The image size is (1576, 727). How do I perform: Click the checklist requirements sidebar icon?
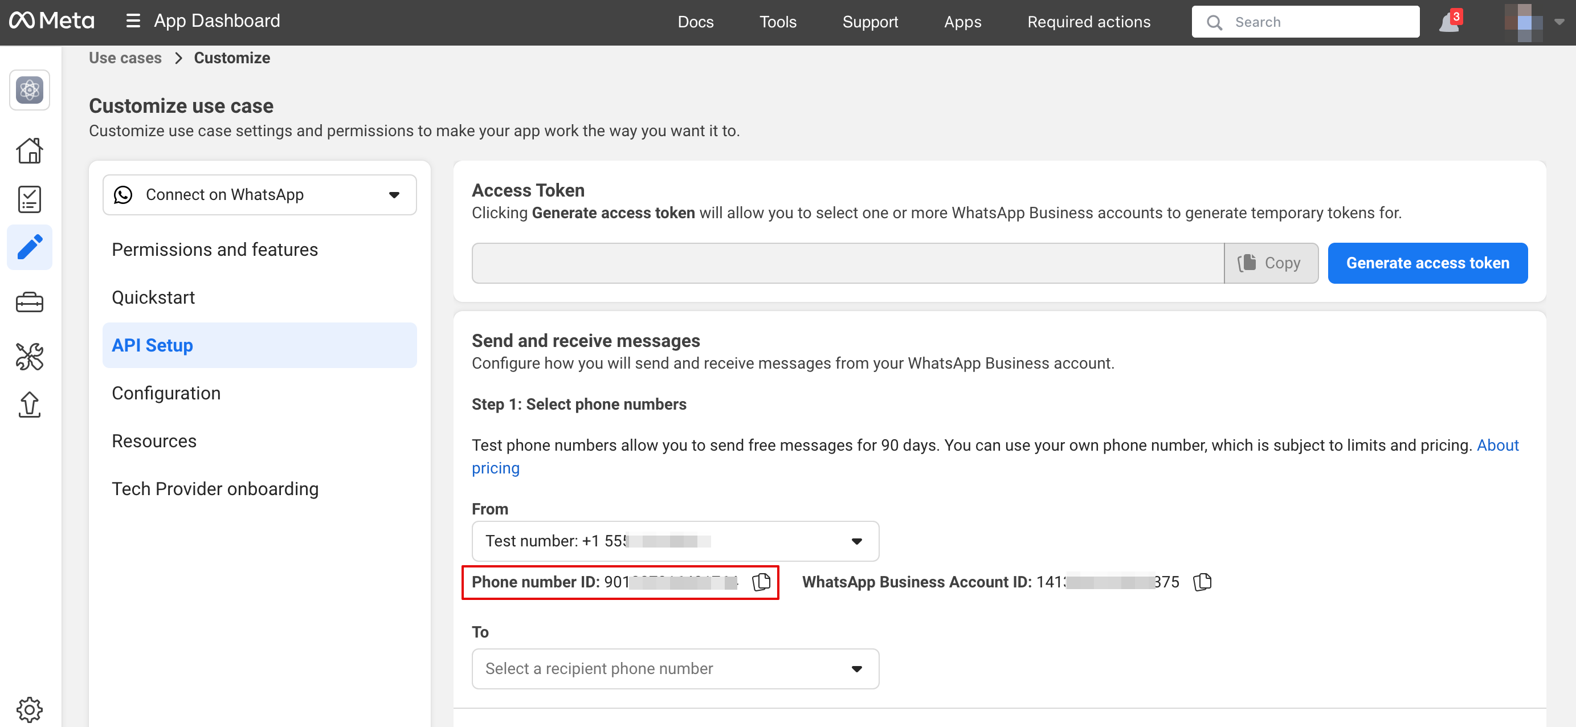pos(30,199)
